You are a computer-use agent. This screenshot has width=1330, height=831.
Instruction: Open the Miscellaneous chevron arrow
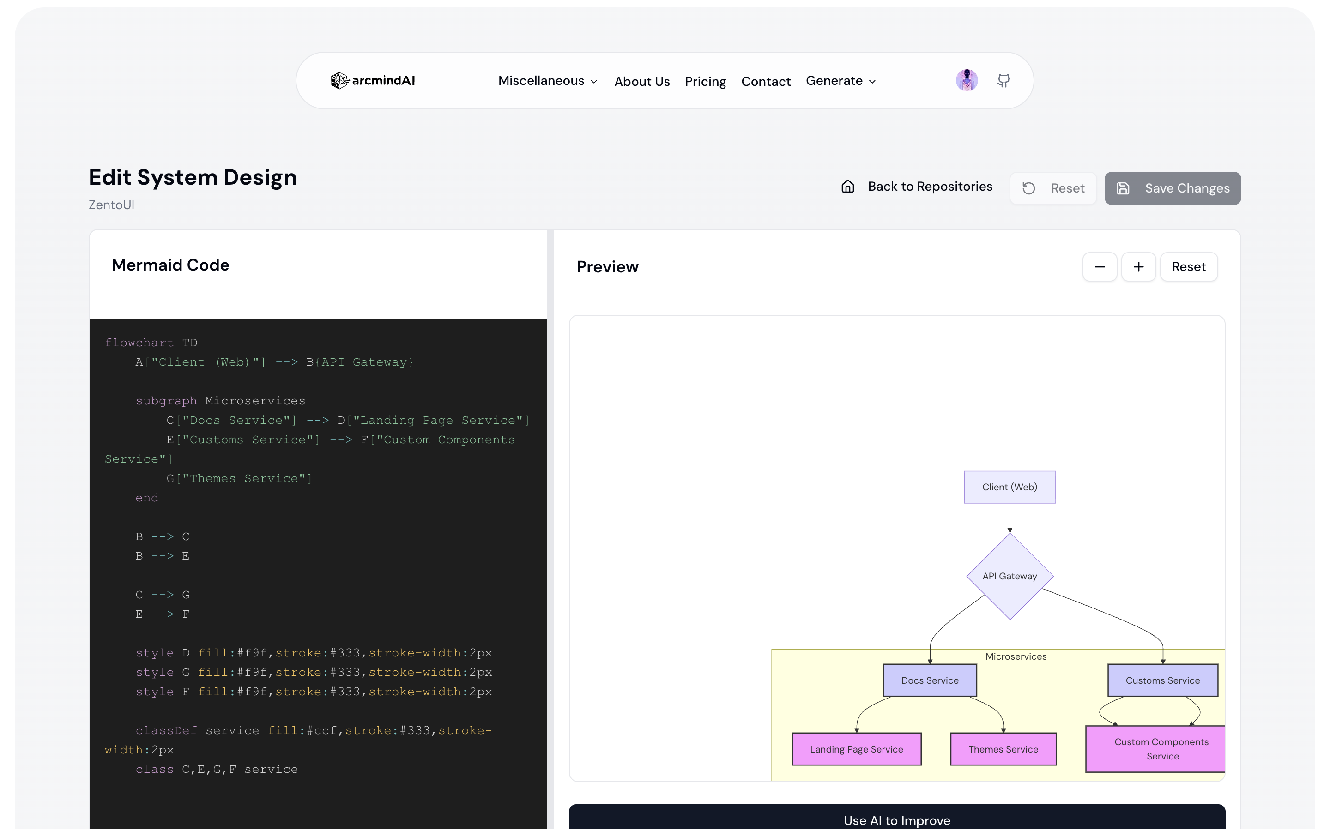point(594,82)
